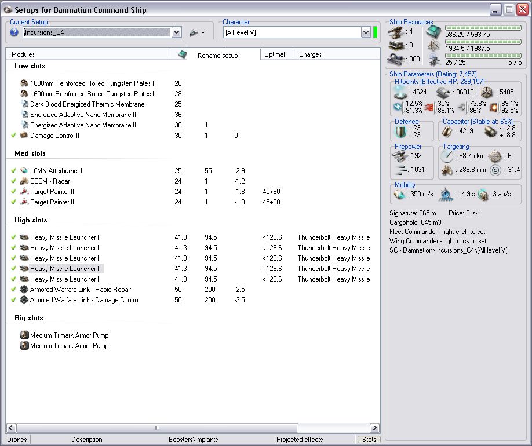Click the armor hitpoints icon beside 36019

443,92
